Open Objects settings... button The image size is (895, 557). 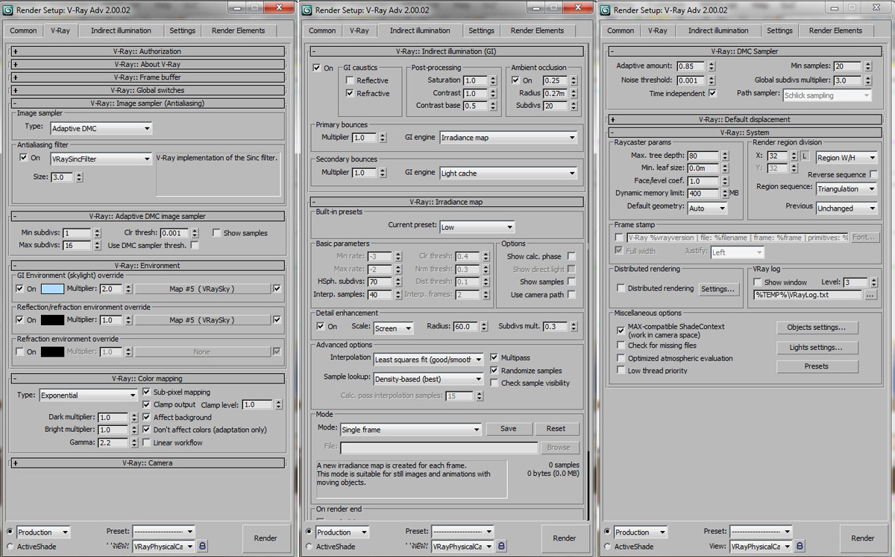point(817,328)
